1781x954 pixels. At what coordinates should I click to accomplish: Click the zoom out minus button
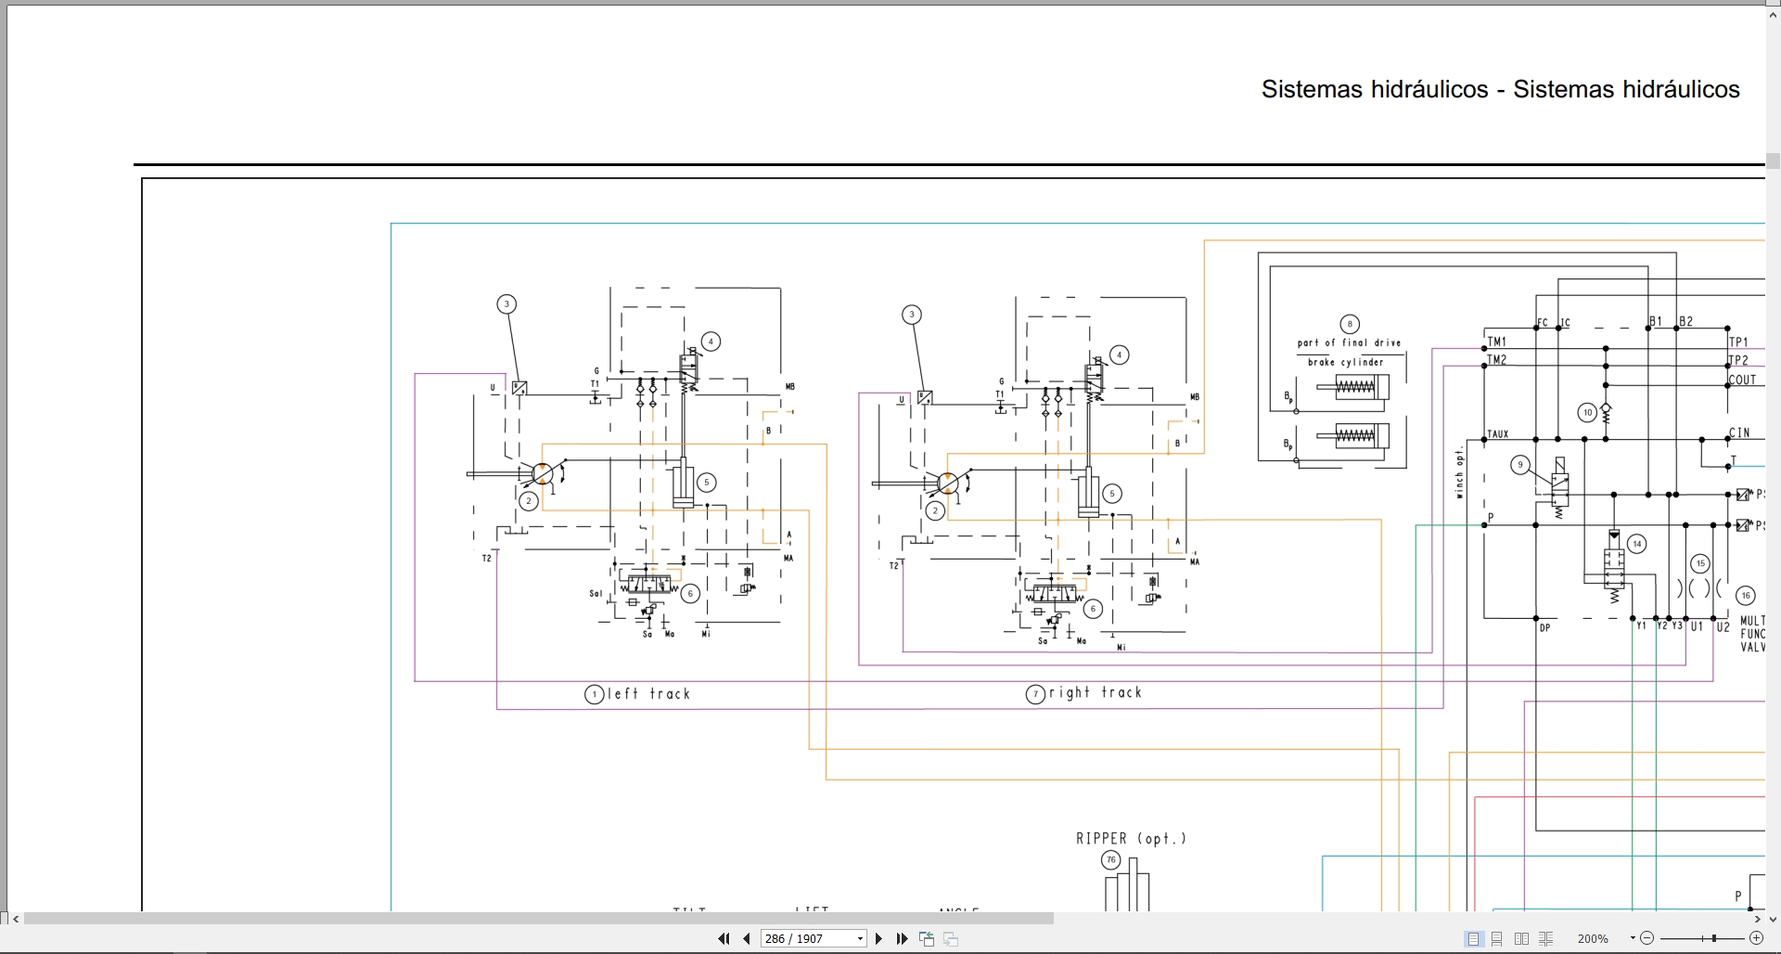(1647, 939)
